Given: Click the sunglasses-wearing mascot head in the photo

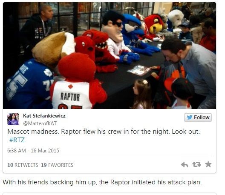Looking at the screenshot, I should point(113,26).
